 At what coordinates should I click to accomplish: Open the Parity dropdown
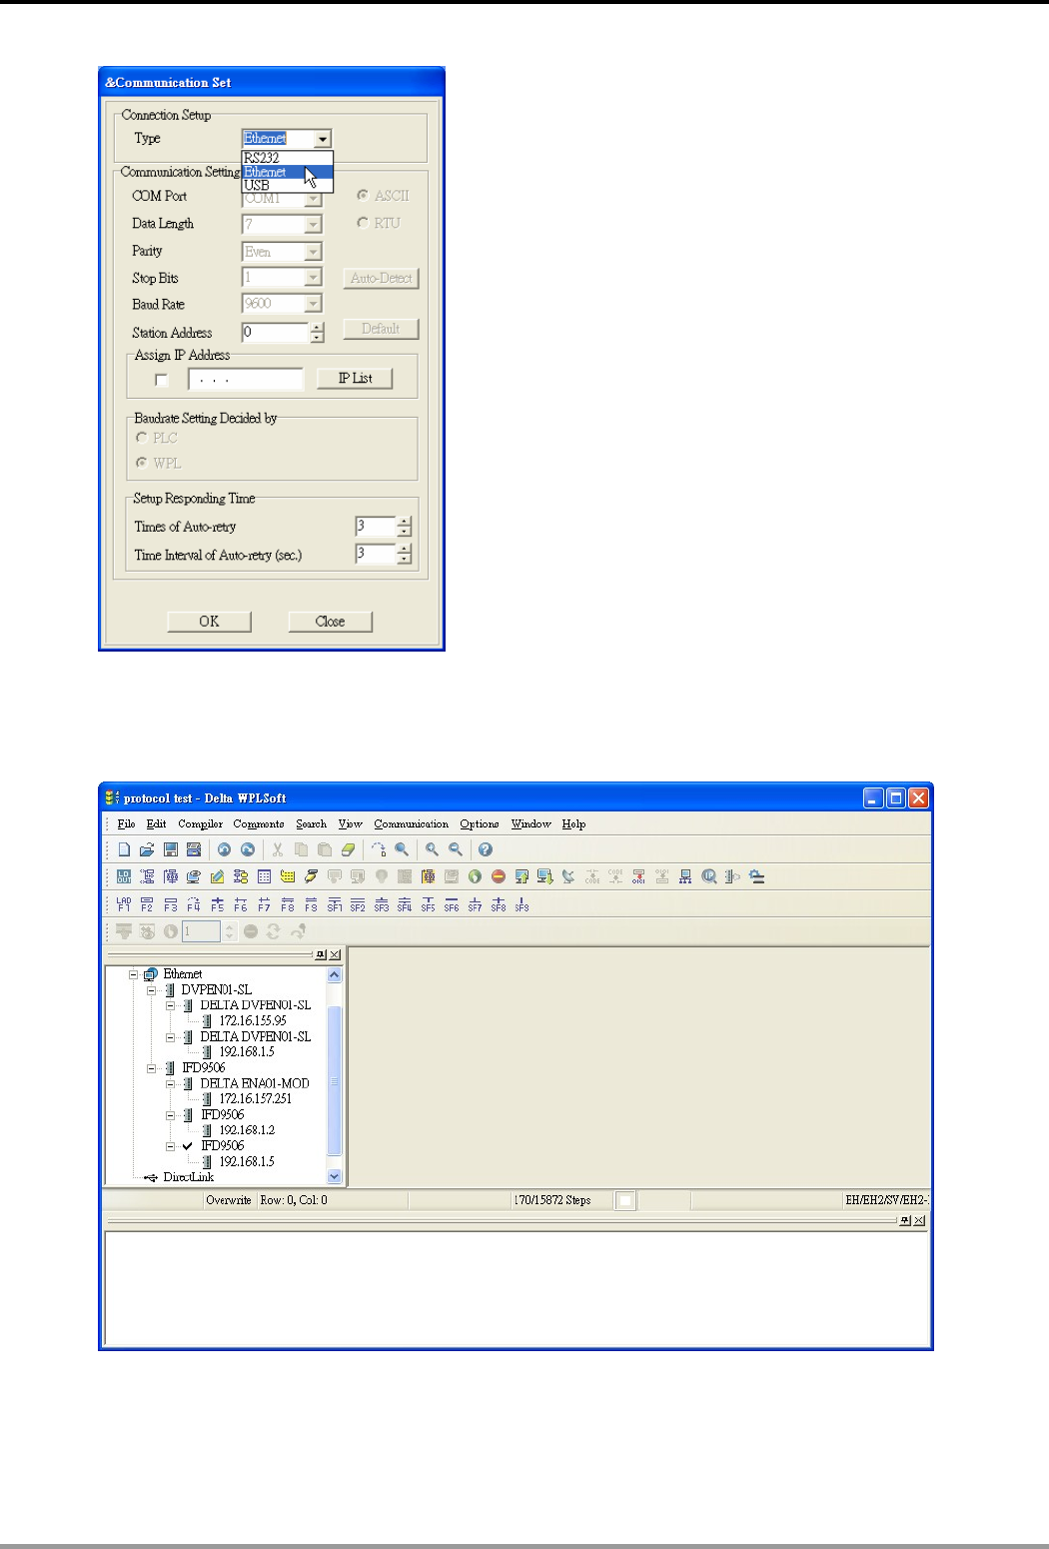pos(314,252)
